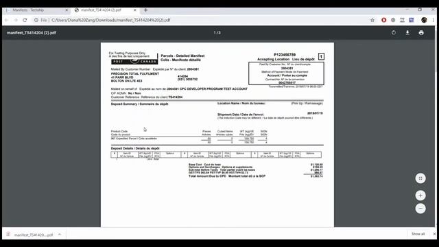Click the PRECISION TOTAL FULFILMENT sender name
The width and height of the screenshot is (439, 247).
135,73
